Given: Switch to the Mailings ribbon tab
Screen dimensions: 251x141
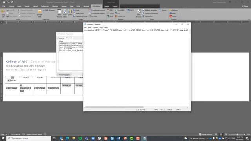Looking at the screenshot, I should pos(55,6).
